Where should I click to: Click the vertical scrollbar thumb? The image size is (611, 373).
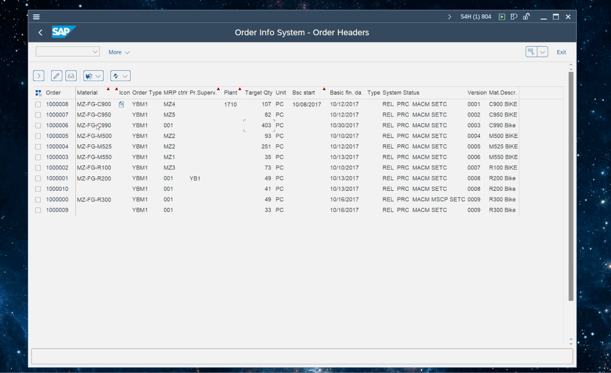571,186
